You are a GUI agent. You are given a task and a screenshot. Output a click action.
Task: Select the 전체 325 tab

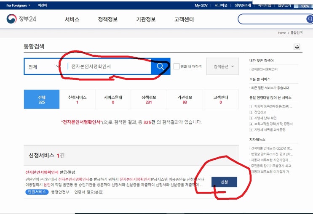point(42,99)
